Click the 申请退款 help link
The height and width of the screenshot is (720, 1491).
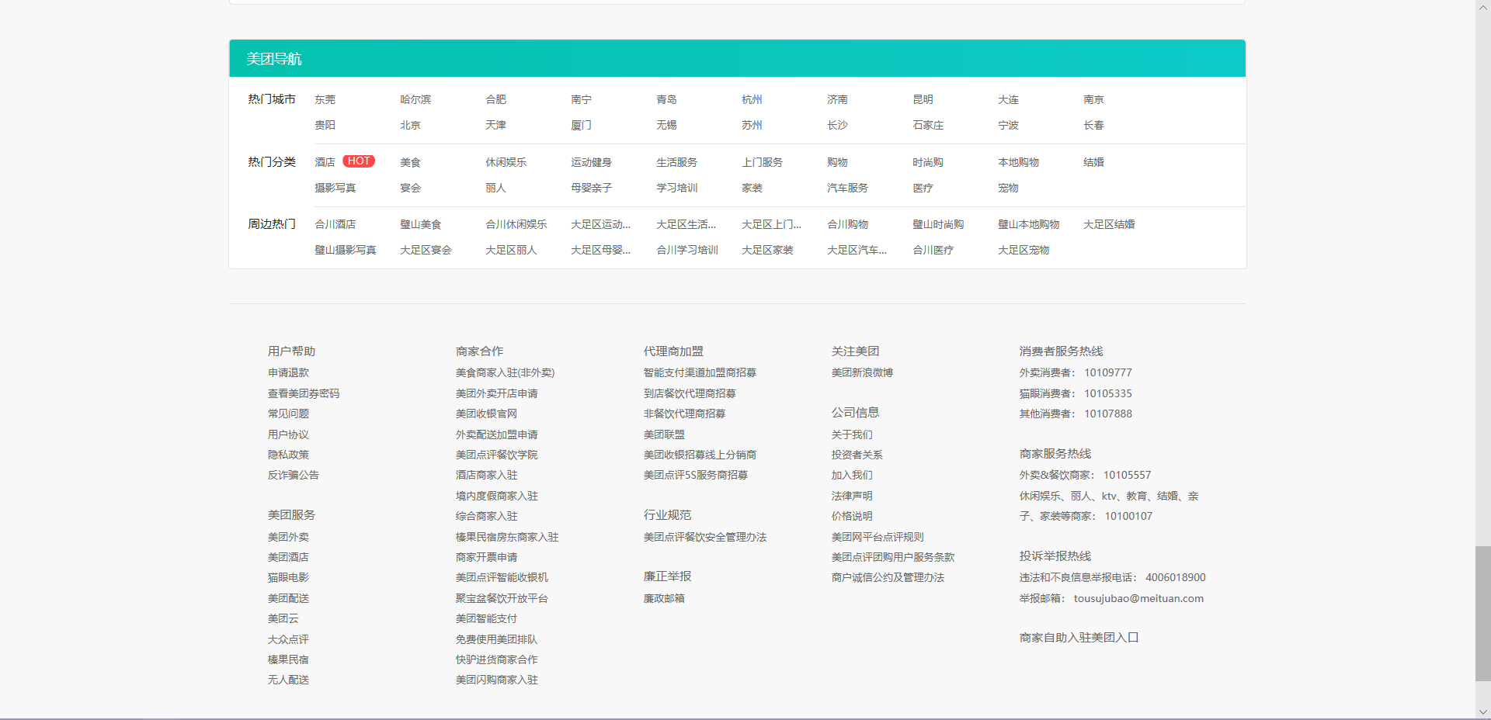coord(288,373)
